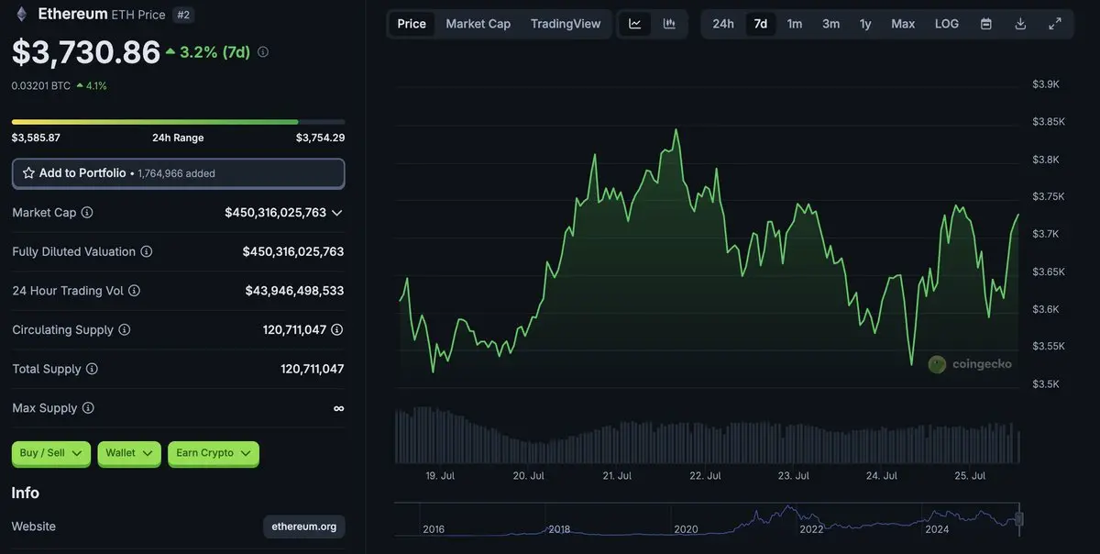
Task: Expand chart to fullscreen
Action: (x=1055, y=24)
